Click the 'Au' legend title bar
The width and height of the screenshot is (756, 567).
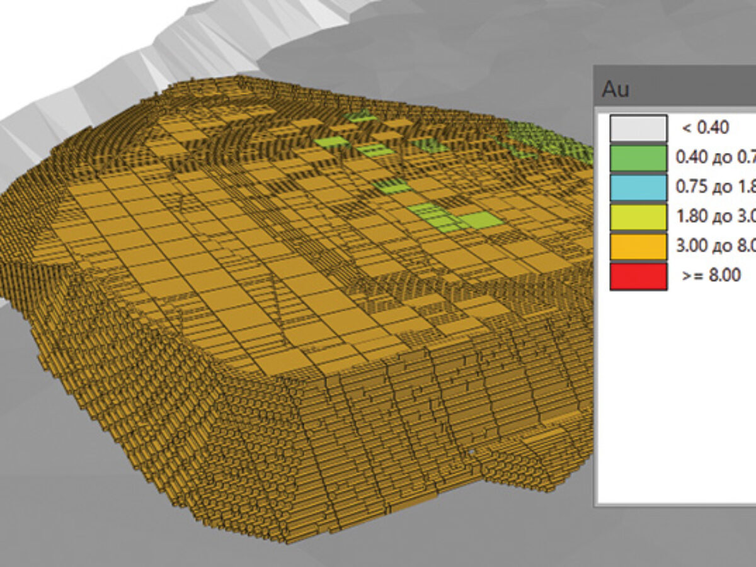tap(674, 89)
